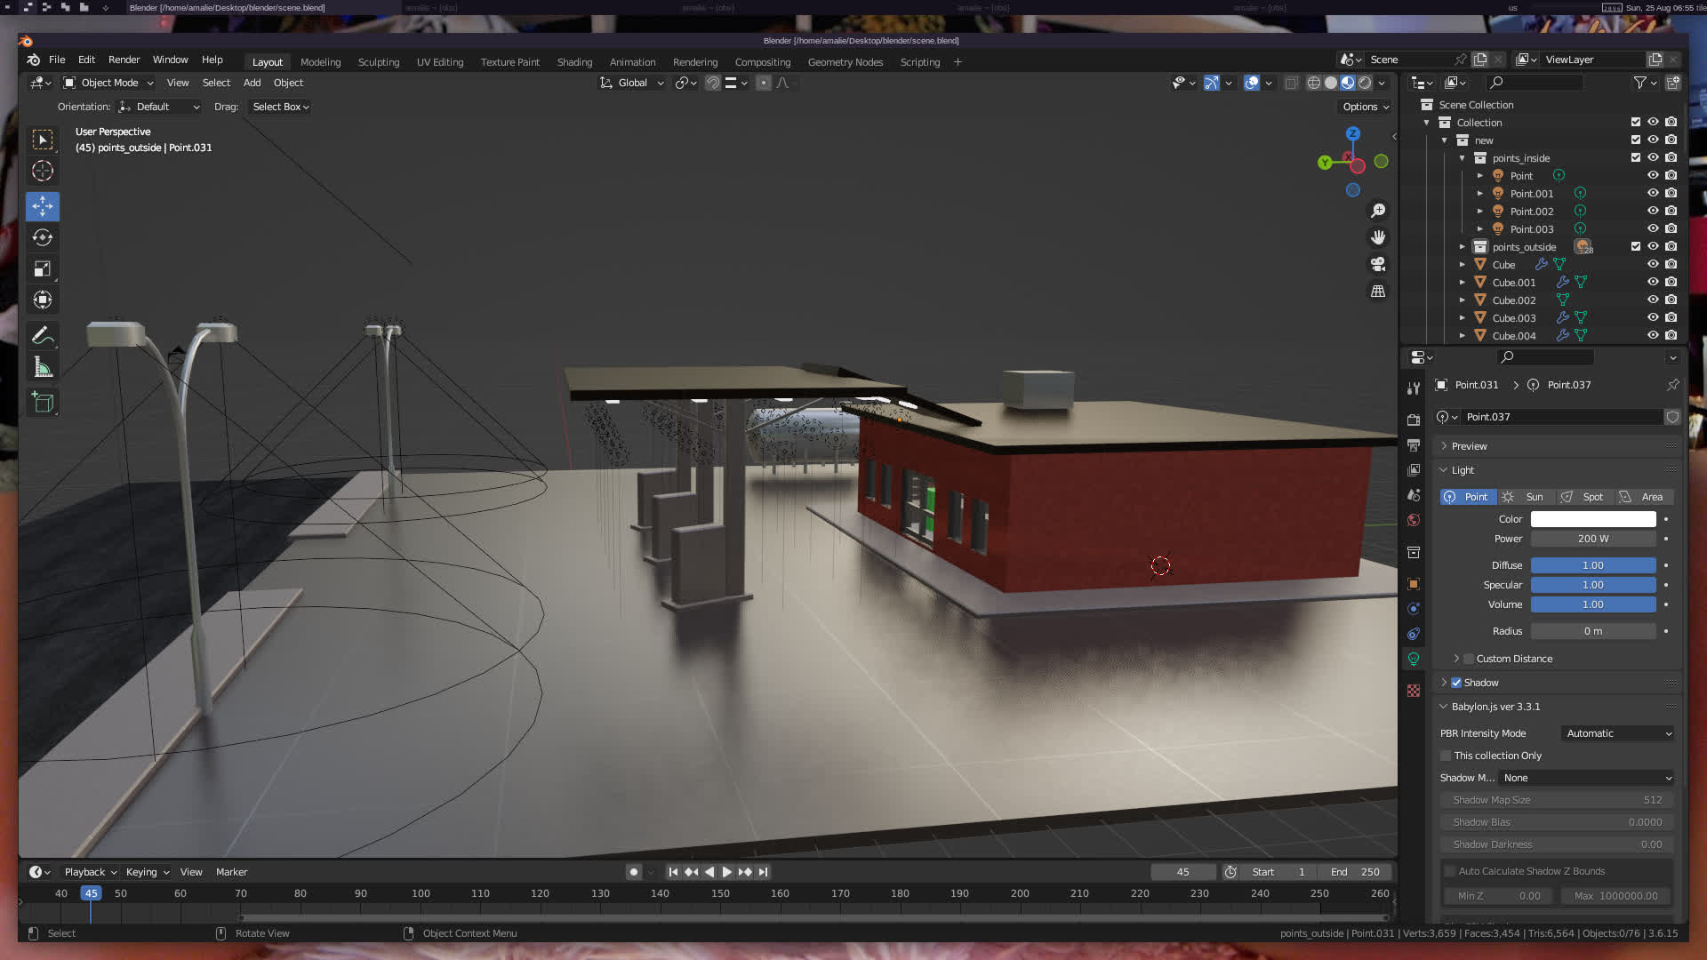Image resolution: width=1707 pixels, height=960 pixels.
Task: Expand the Custom Distance panel
Action: pos(1456,659)
